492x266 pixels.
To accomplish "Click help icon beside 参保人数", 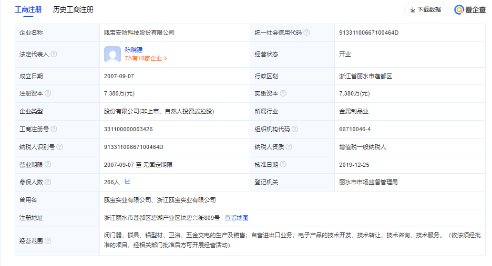I will [x=48, y=182].
